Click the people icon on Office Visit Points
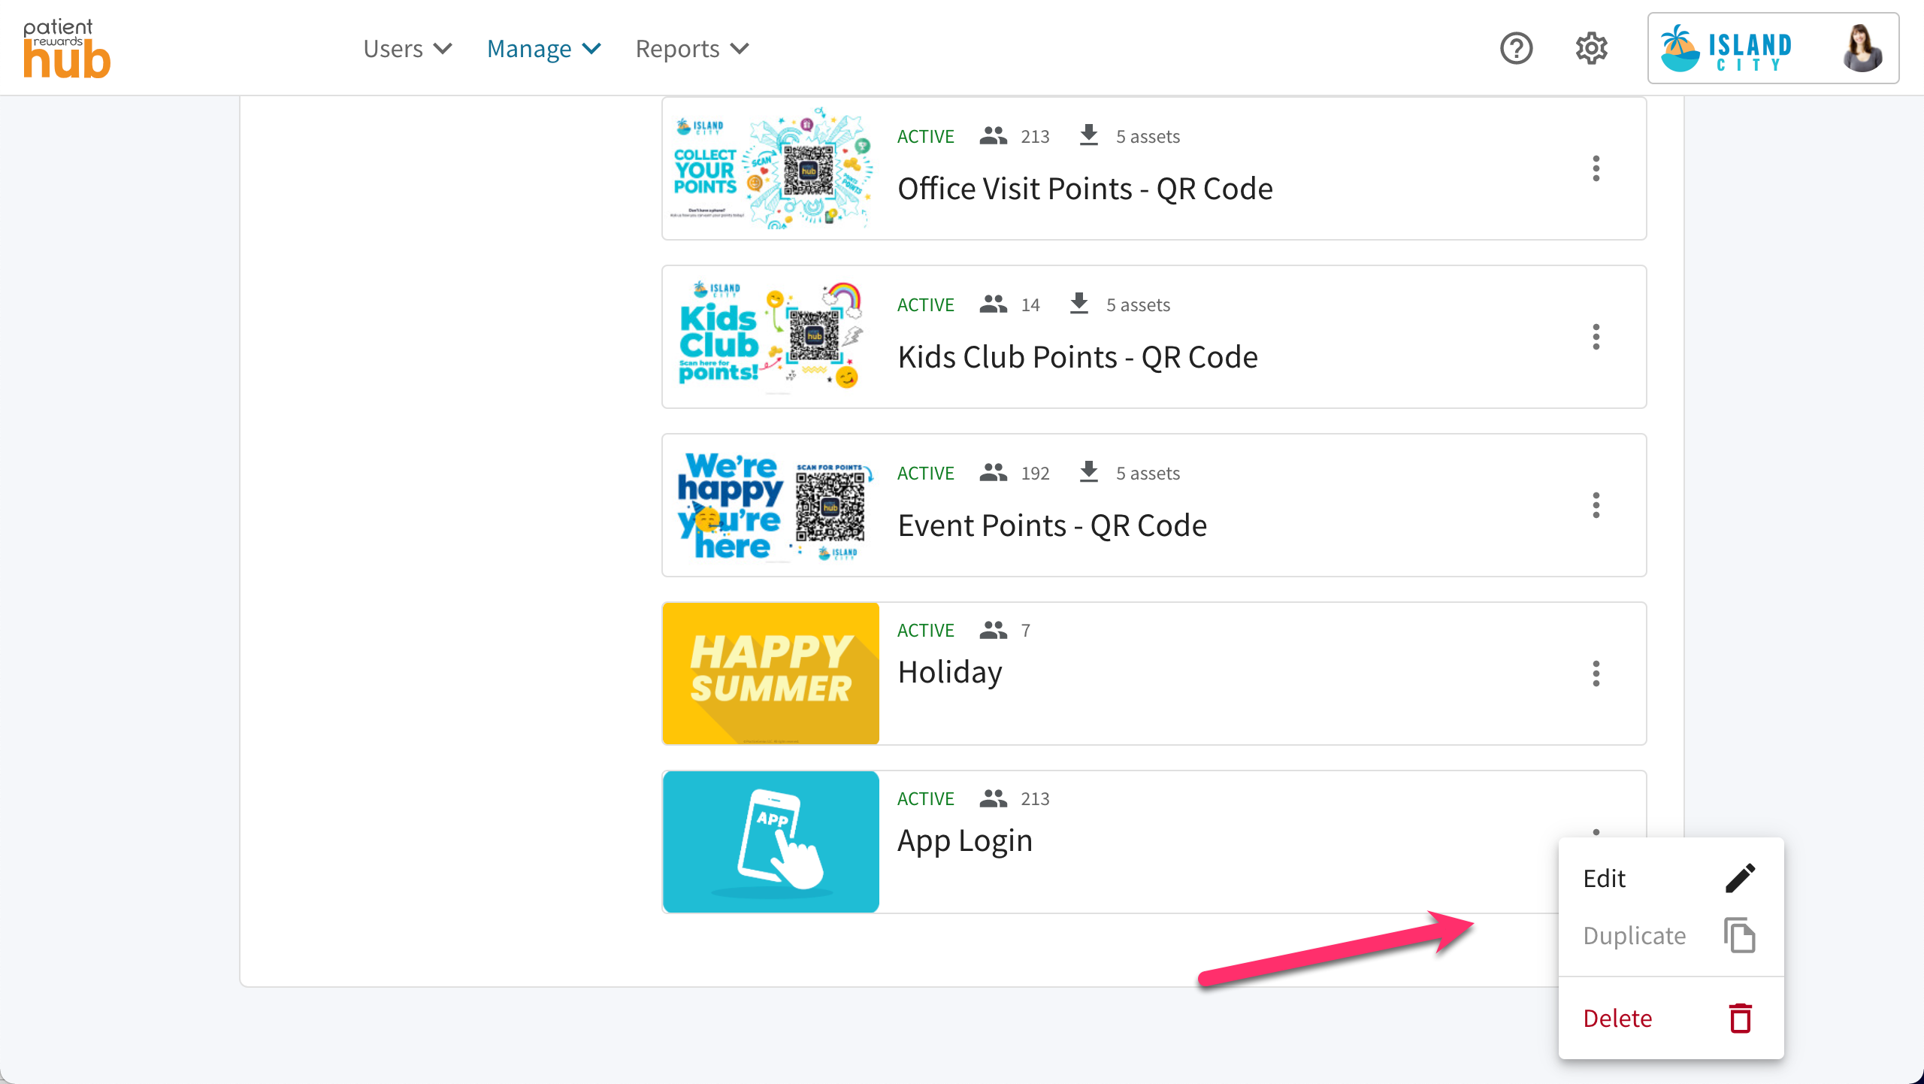The width and height of the screenshot is (1924, 1084). click(x=993, y=136)
